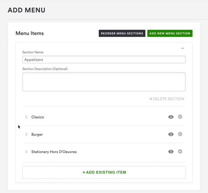208x193 pixels.
Task: Click Add Existing Item button
Action: [x=104, y=173]
